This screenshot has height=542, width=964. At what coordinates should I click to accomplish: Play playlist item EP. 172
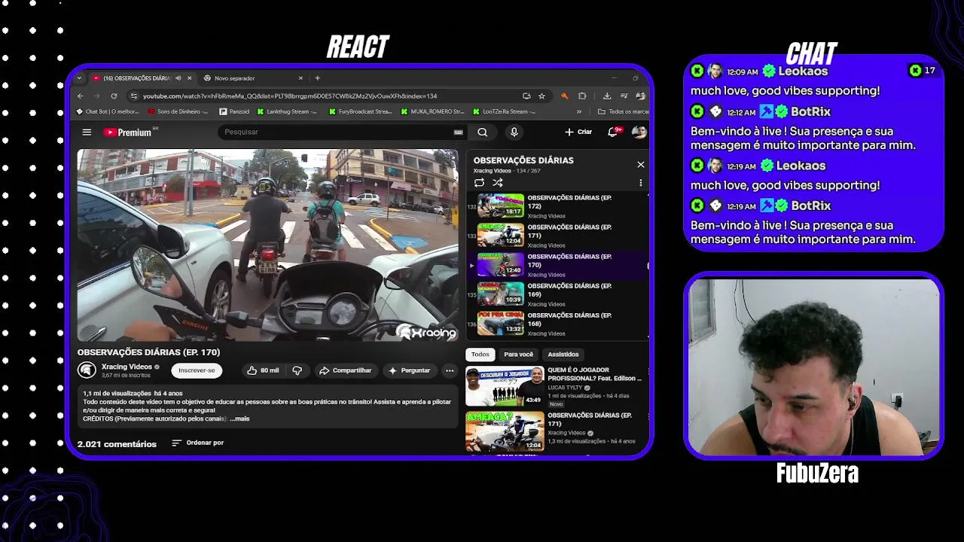[x=557, y=206]
